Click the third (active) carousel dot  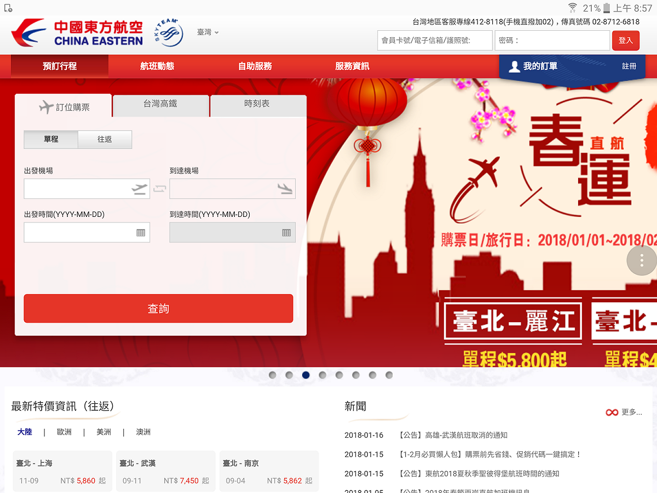point(306,375)
